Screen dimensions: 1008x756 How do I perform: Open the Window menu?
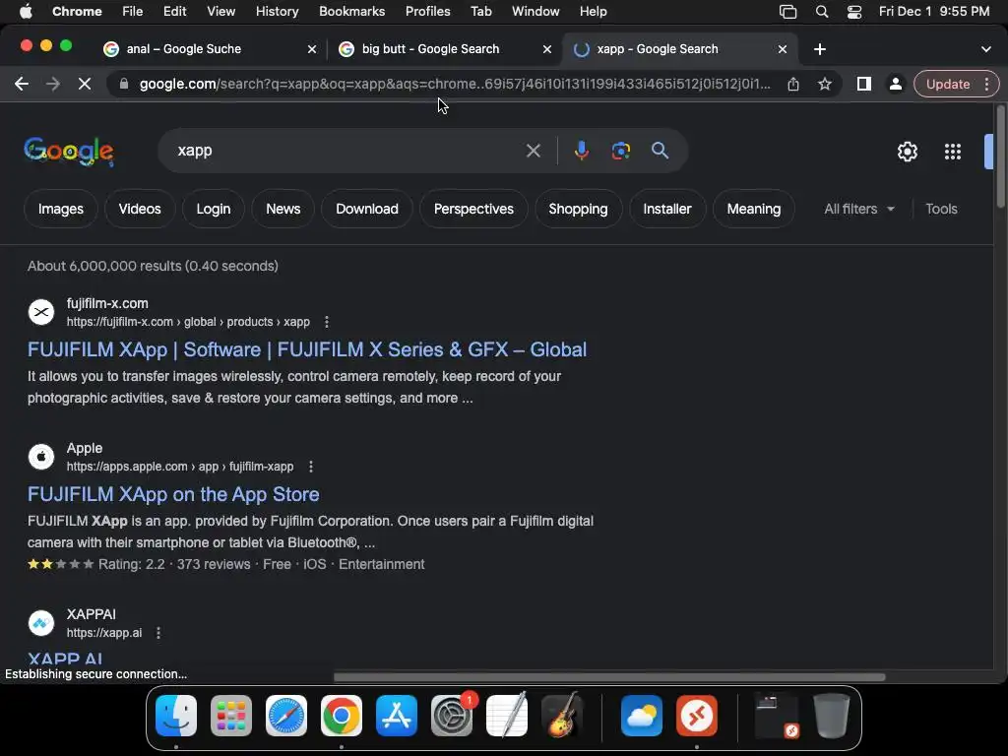[x=535, y=12]
